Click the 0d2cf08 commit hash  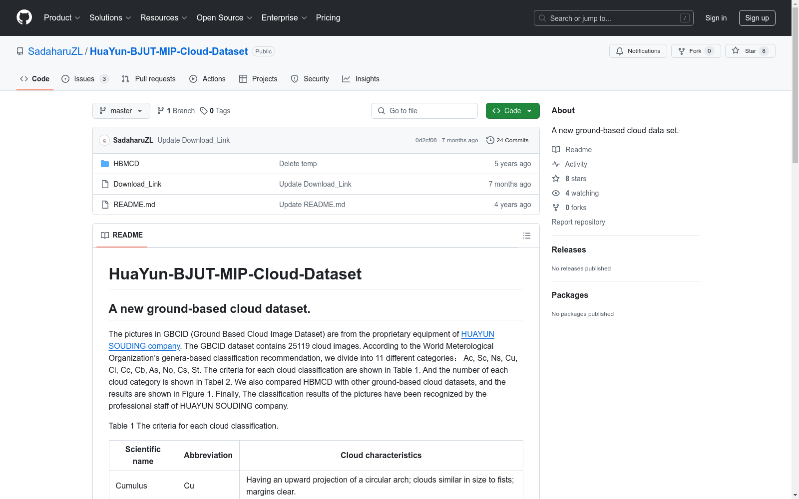click(x=426, y=140)
